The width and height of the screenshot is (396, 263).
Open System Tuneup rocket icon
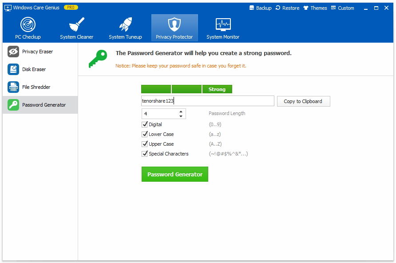tap(125, 24)
